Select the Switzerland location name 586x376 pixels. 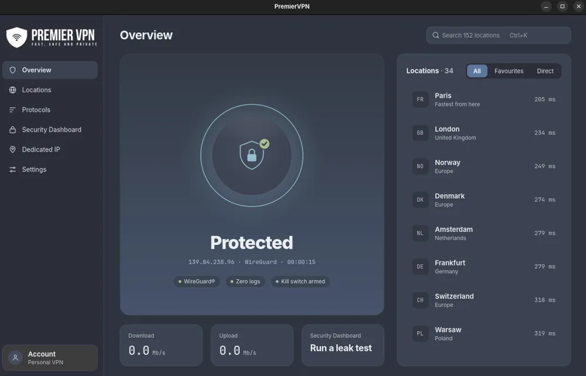click(x=454, y=296)
